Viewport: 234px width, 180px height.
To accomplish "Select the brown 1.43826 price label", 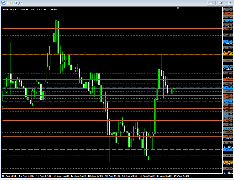I will click(228, 95).
